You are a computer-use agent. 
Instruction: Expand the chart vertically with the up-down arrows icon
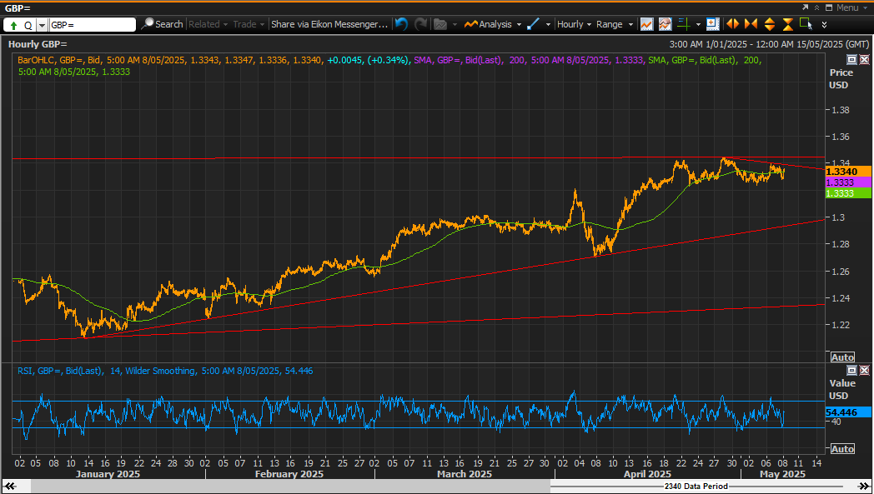pos(769,24)
